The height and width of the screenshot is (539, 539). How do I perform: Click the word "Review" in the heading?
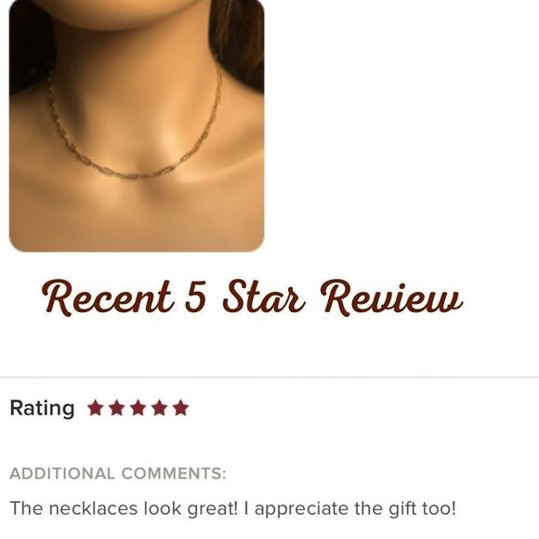(x=391, y=297)
